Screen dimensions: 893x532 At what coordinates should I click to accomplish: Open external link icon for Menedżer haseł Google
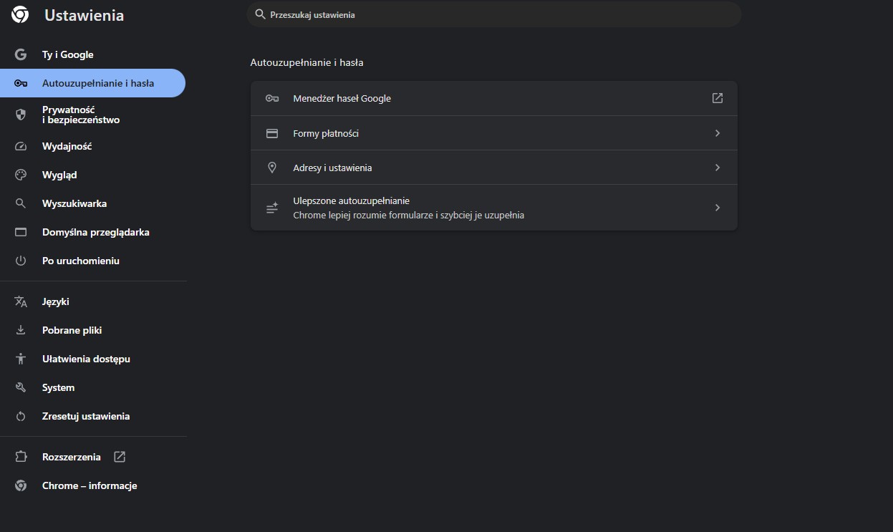717,98
